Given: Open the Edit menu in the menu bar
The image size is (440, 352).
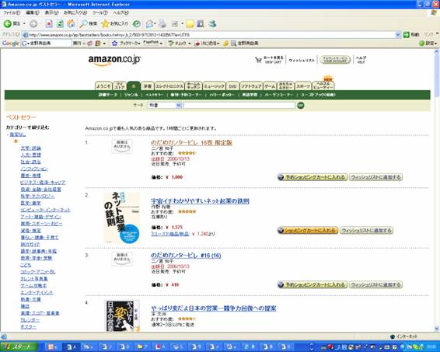Looking at the screenshot, I should coord(33,12).
